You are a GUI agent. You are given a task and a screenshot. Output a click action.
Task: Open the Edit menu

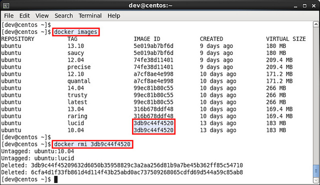coord(24,15)
